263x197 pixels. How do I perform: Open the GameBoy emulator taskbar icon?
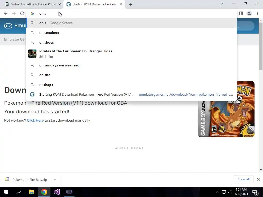(x=69, y=192)
